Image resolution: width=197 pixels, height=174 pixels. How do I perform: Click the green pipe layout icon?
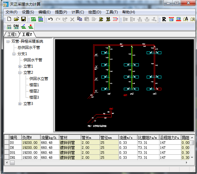pos(33,19)
